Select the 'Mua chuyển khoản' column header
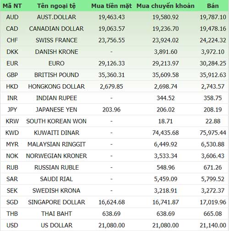This screenshot has height=231, width=229. [x=165, y=6]
